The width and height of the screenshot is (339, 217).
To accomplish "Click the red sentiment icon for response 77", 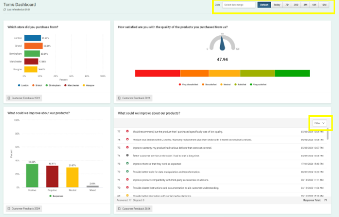I will coord(127,131).
